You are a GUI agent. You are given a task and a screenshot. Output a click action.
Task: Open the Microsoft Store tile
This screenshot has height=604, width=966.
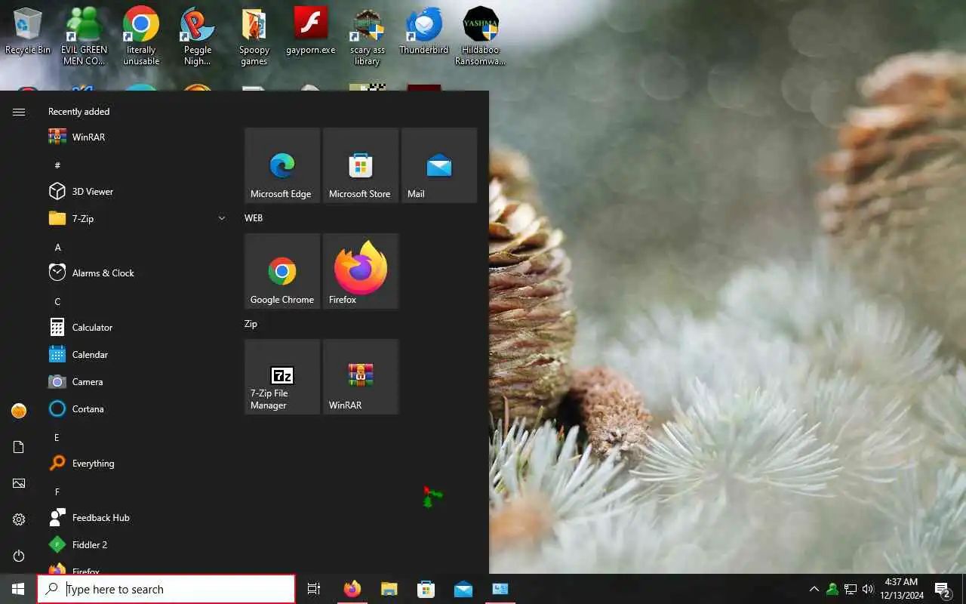tap(361, 165)
